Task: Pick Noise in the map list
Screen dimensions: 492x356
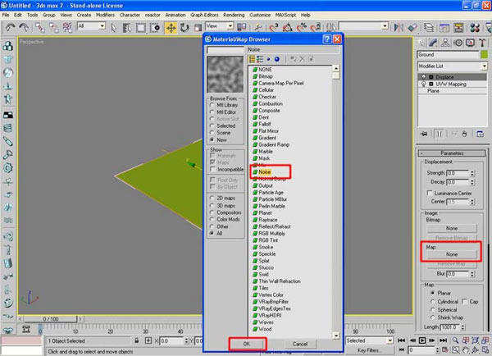Action: pos(265,172)
